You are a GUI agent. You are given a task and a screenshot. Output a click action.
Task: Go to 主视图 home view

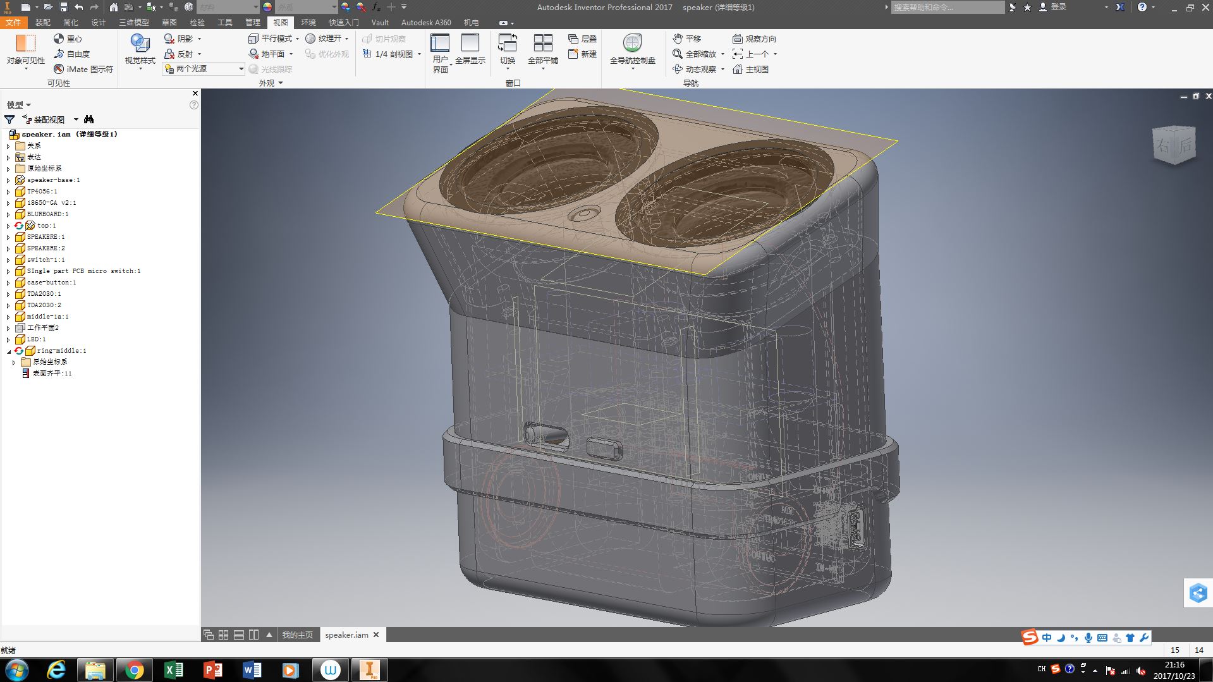pyautogui.click(x=750, y=69)
